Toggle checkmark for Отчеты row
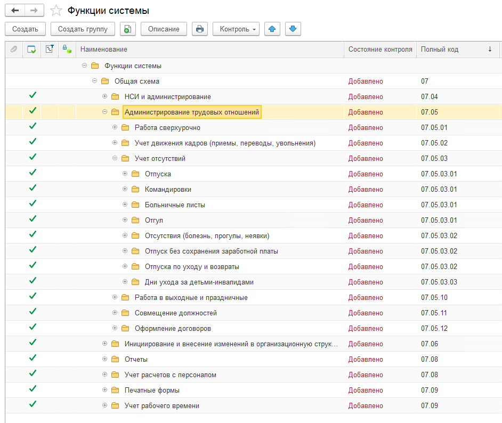Screen dimensions: 502x423 coord(32,358)
